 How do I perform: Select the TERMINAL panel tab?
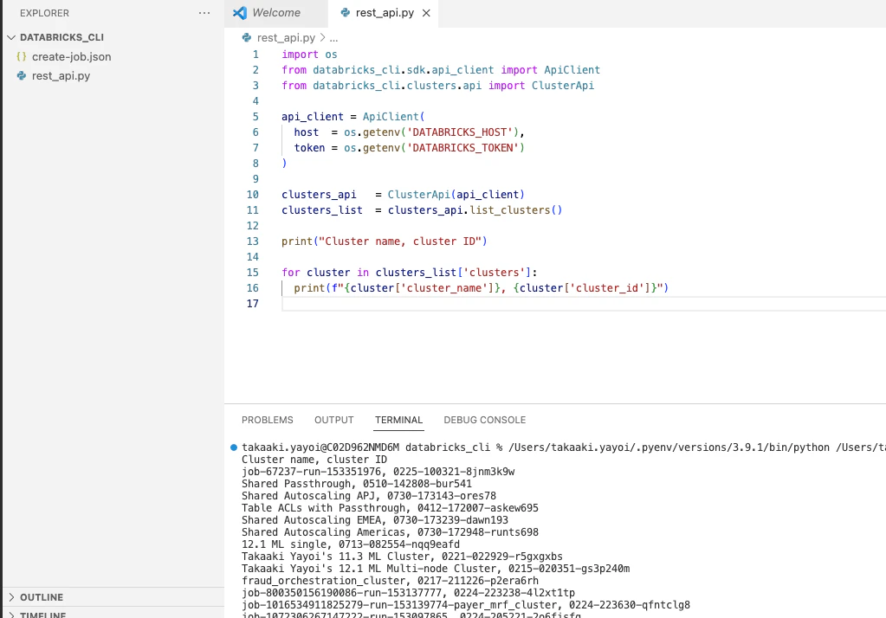coord(399,421)
